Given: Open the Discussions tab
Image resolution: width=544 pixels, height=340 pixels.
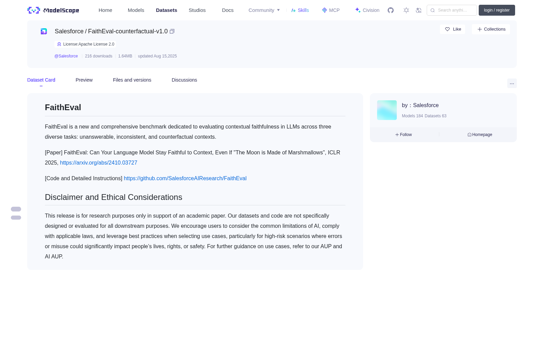Looking at the screenshot, I should pos(184,80).
